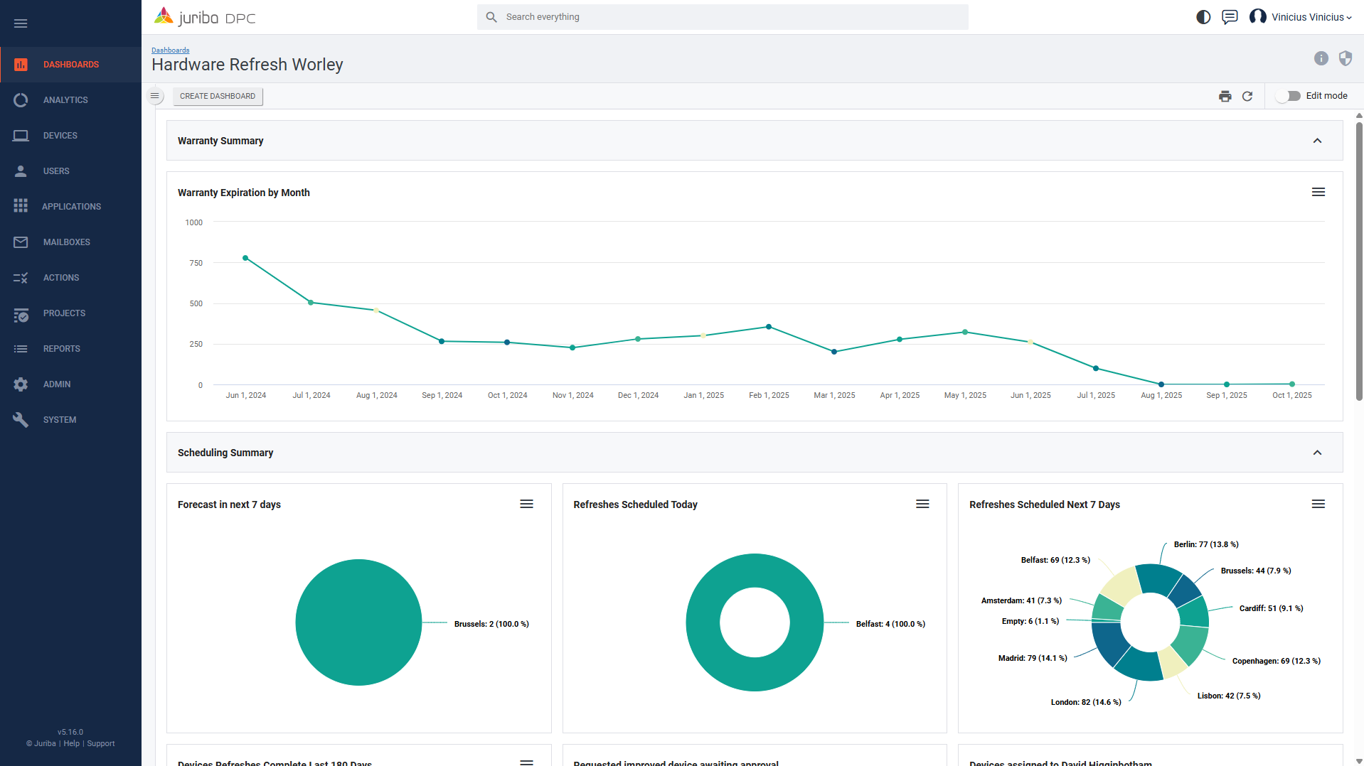Enable Edit mode toggle

(x=1289, y=96)
